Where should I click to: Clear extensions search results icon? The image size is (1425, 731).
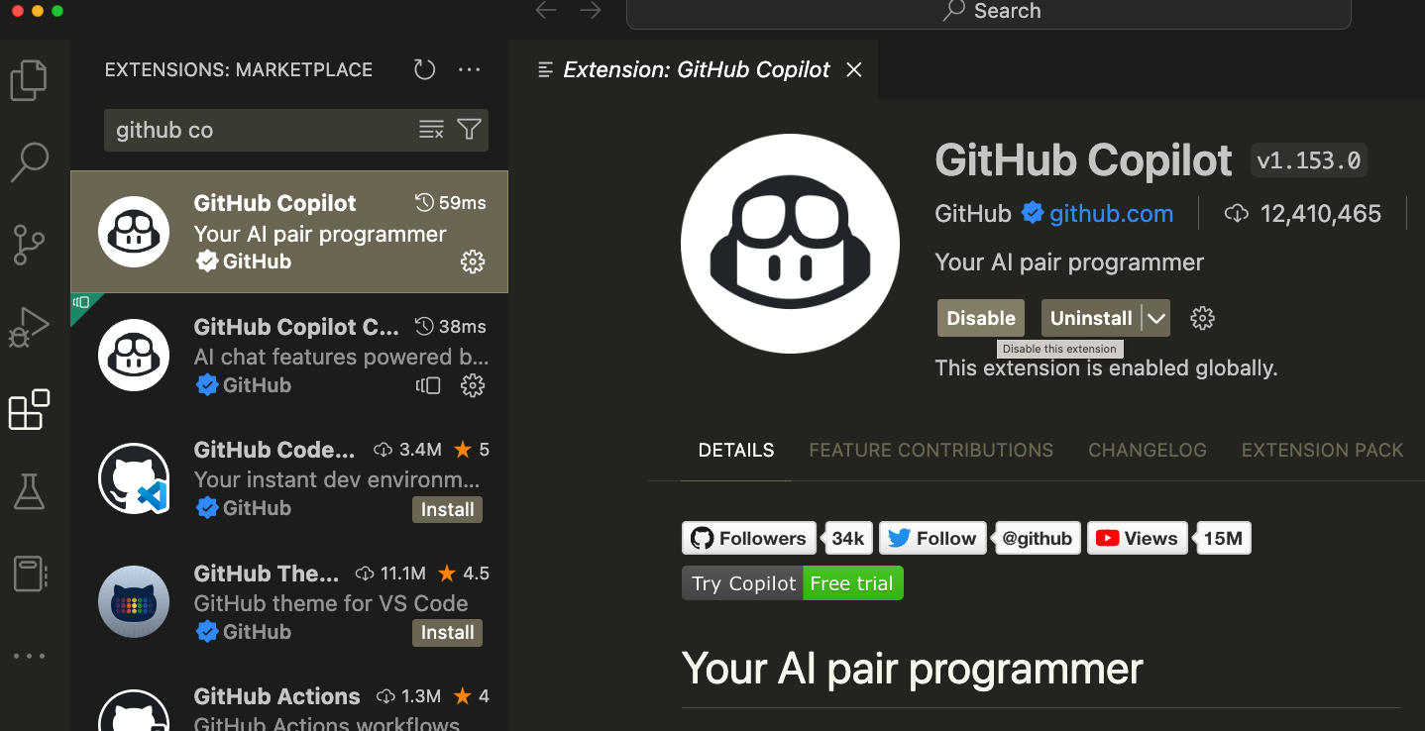tap(431, 130)
